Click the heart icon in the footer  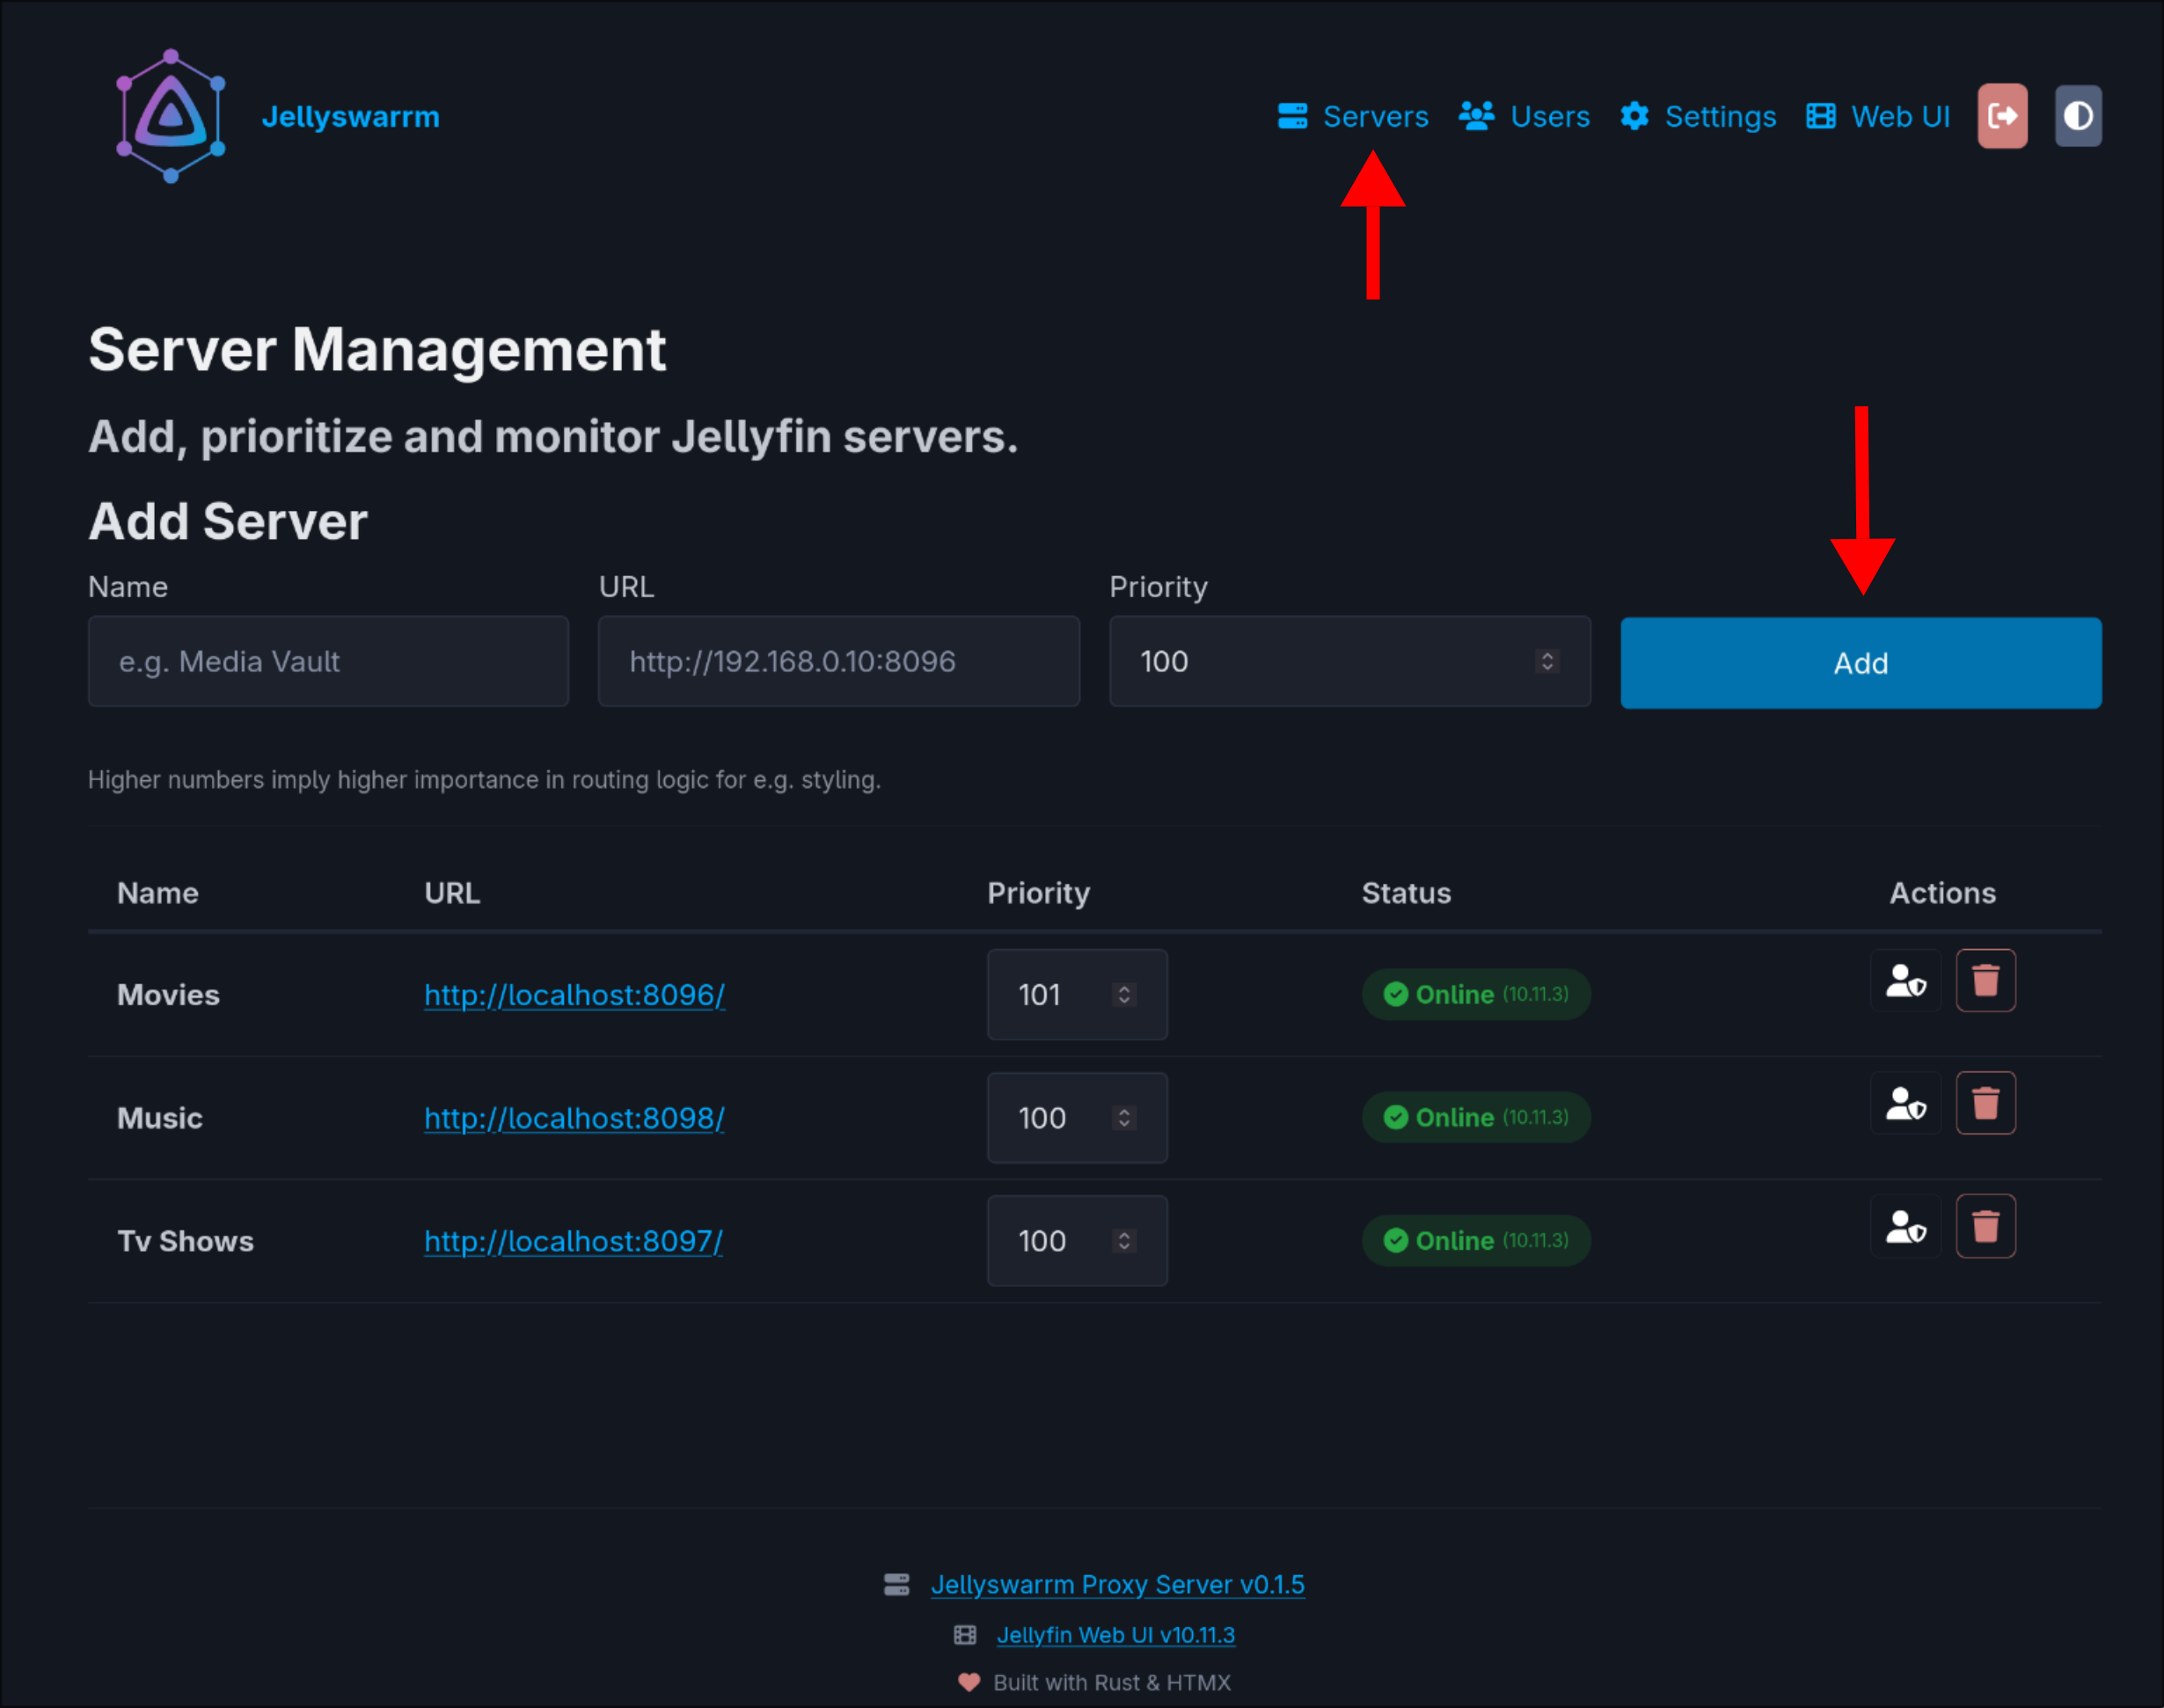[968, 1682]
